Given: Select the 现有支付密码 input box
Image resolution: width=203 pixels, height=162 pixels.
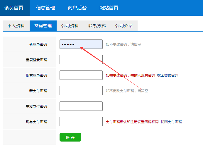Looking at the screenshot, I should (81, 122).
